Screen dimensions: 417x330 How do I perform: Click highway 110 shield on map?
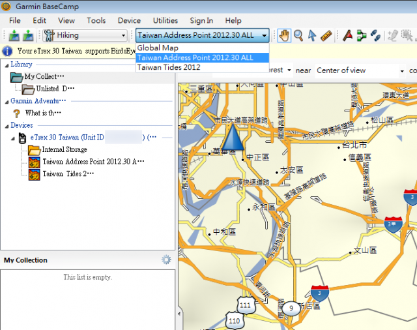(x=235, y=321)
